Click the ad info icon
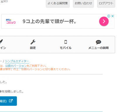The width and height of the screenshot is (117, 112). tap(109, 16)
